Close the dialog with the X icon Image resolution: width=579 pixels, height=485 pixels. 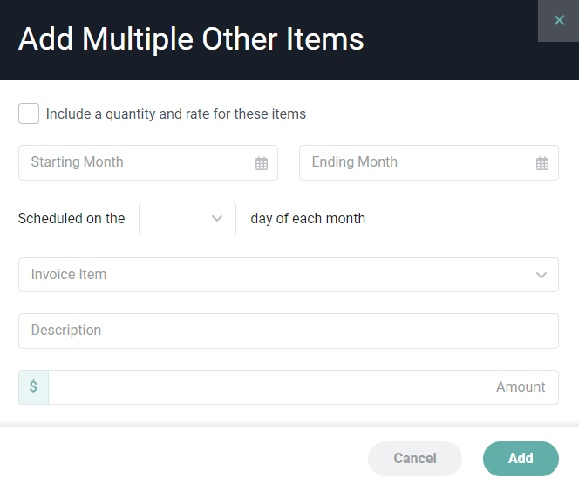tap(559, 21)
